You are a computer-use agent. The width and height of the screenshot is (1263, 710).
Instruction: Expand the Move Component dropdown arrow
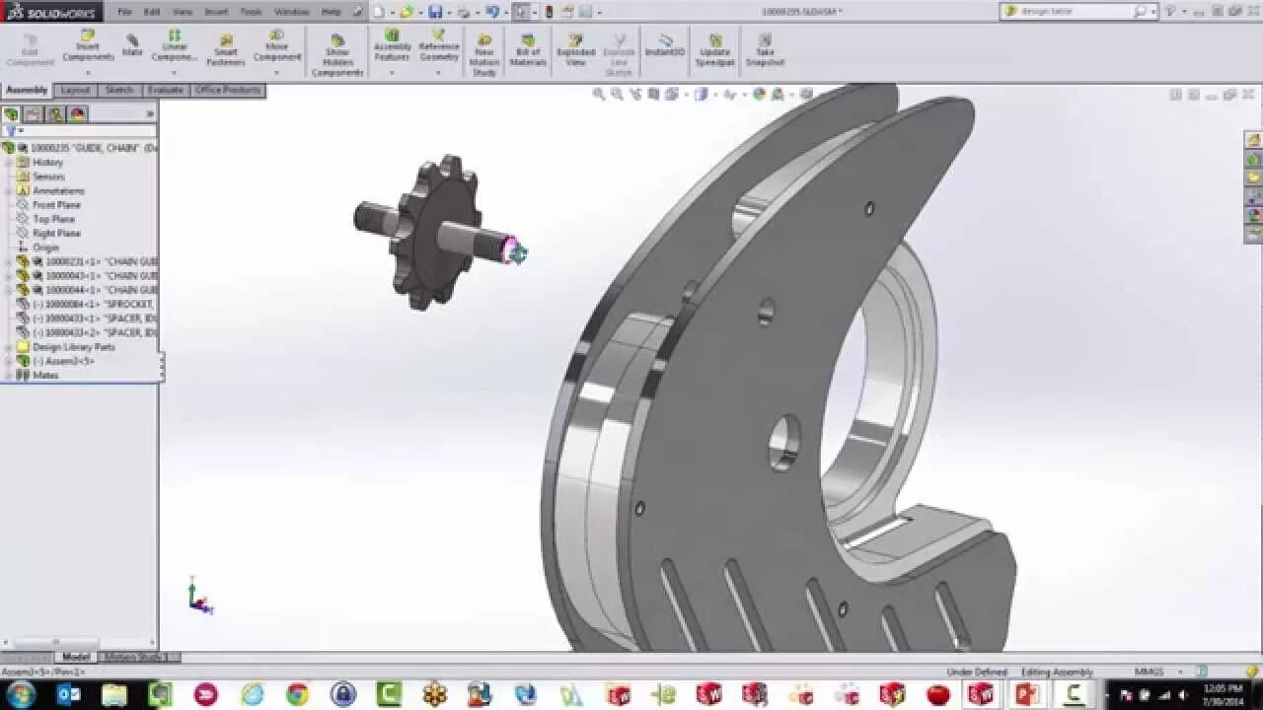point(276,73)
